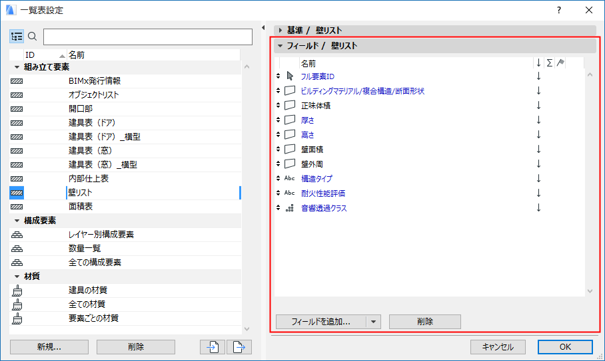Viewport: 605px width, 361px height.
Task: Click the 全ての材質 brush icon
Action: tap(17, 304)
